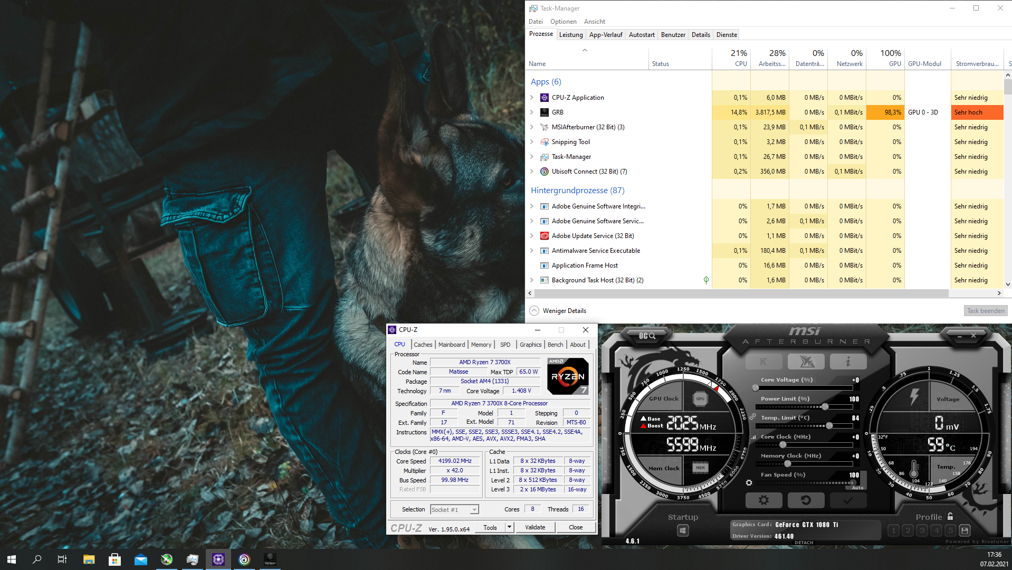Reset Afterburner settings to defaults
The height and width of the screenshot is (570, 1012).
point(806,500)
